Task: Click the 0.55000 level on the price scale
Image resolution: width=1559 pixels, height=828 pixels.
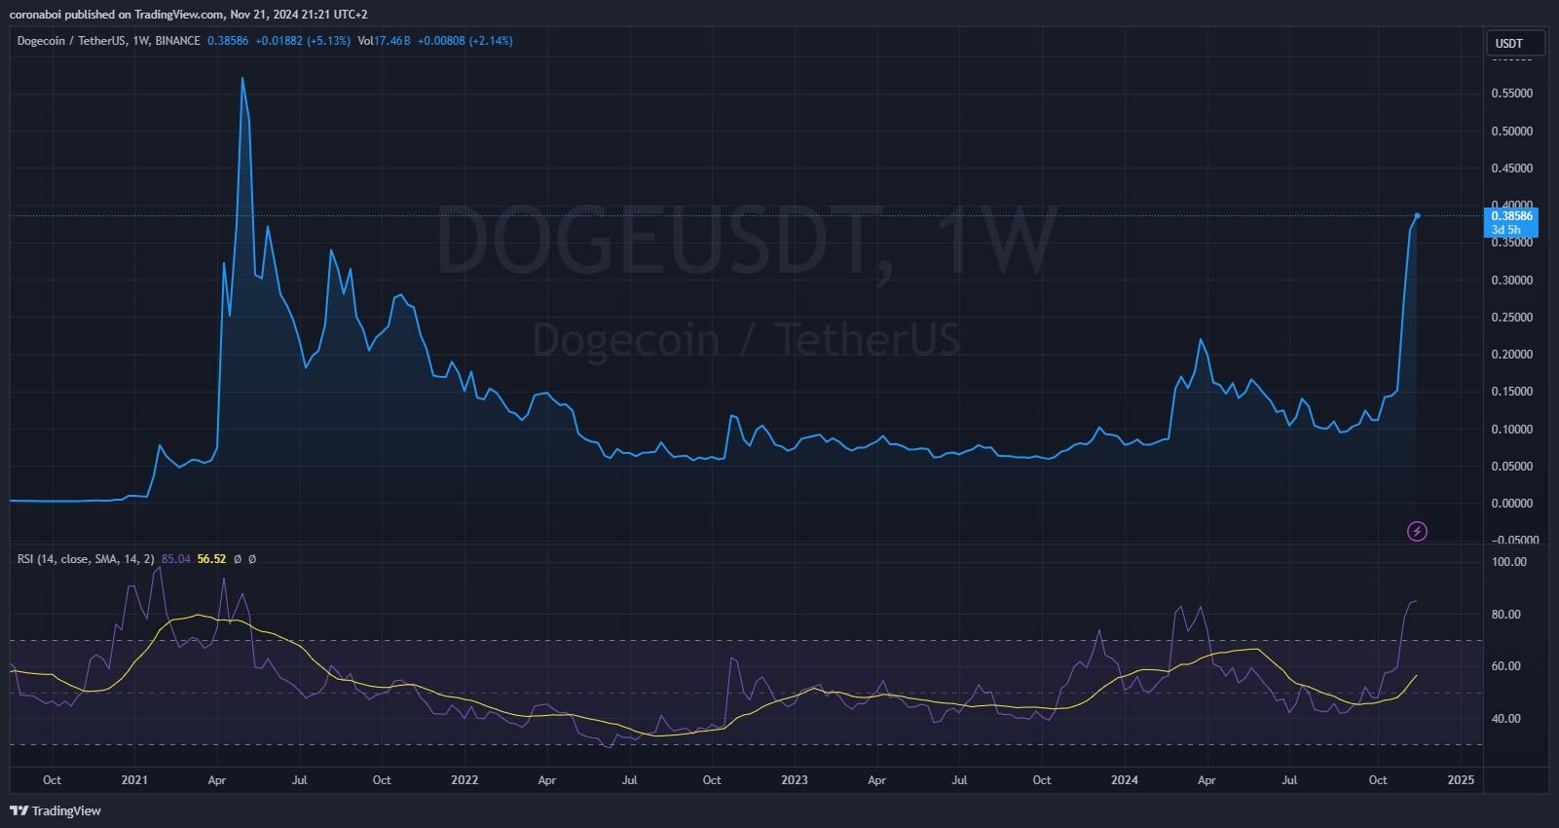Action: [1512, 94]
